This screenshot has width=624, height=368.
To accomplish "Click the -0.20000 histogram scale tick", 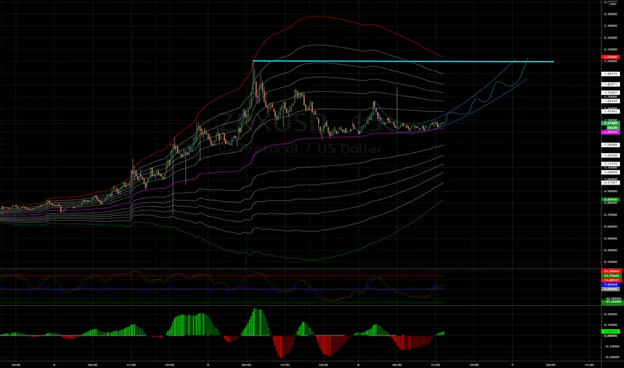I will 611,357.
